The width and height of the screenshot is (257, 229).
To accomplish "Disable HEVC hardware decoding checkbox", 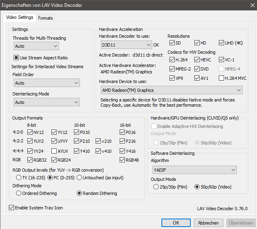I will [x=197, y=60].
